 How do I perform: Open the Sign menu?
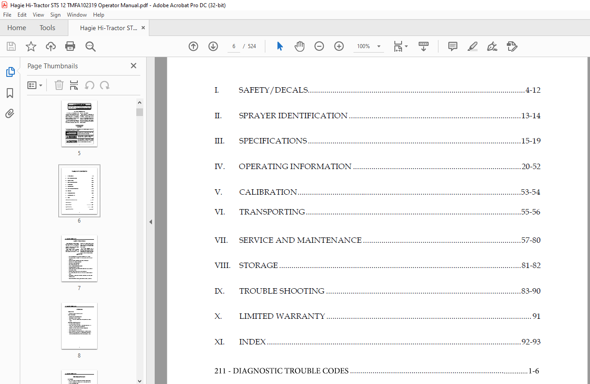(55, 15)
